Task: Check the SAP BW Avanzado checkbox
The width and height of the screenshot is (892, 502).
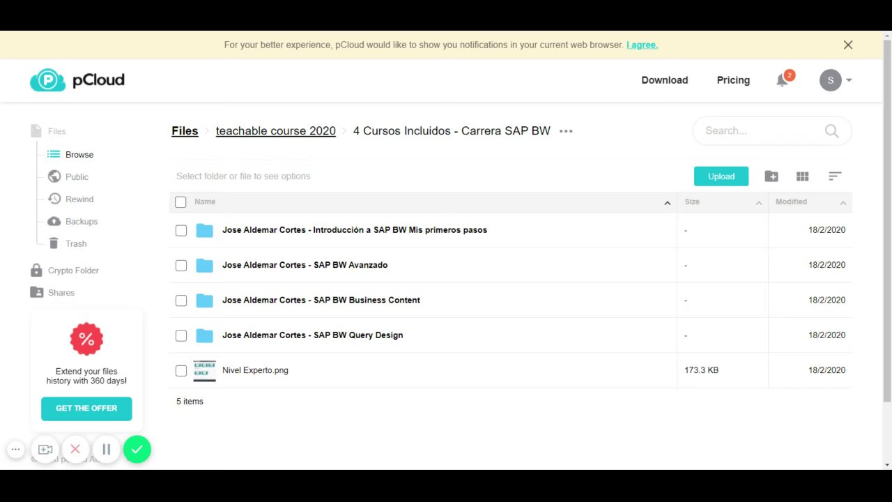Action: pos(181,266)
